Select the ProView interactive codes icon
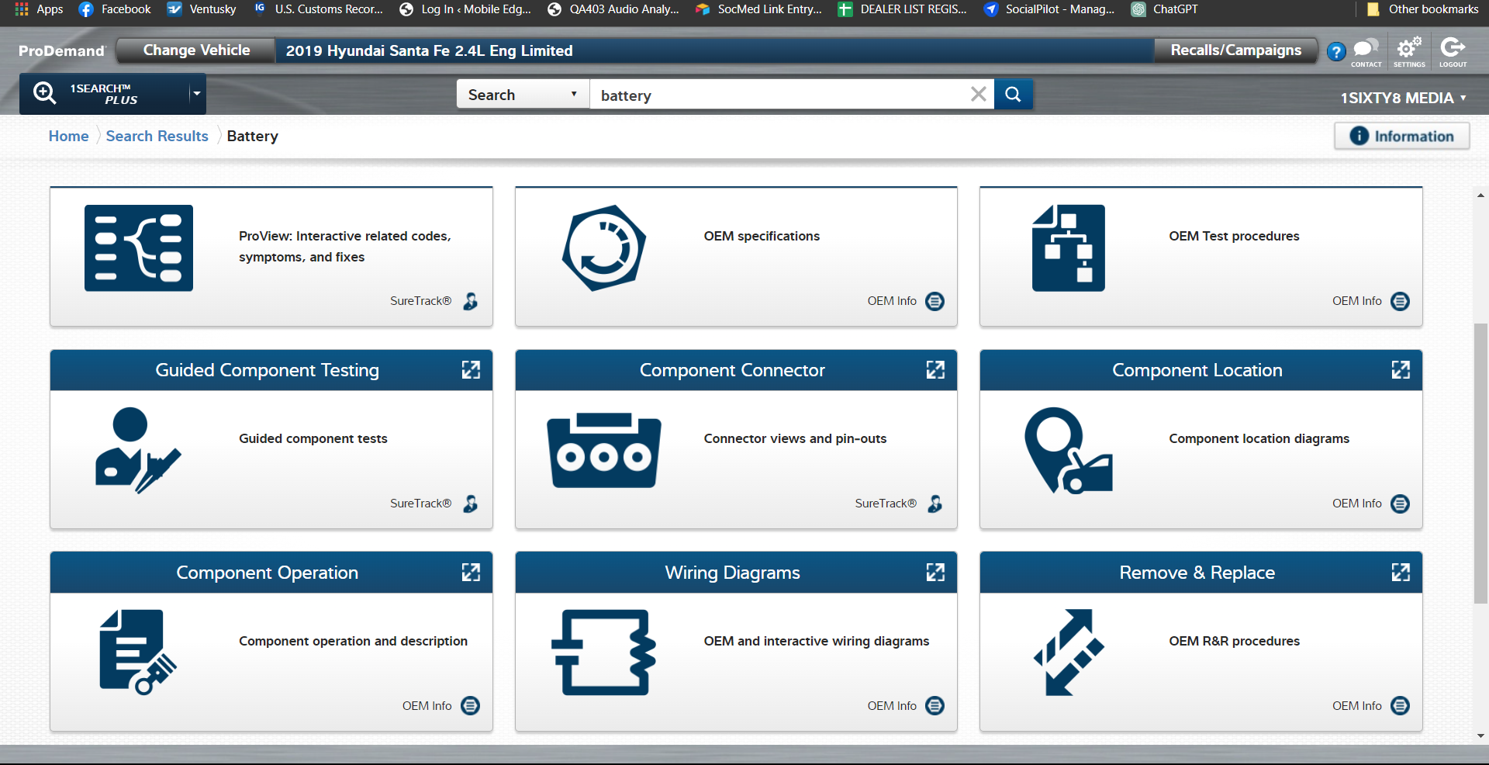Screen dimensions: 1489x765 click(x=138, y=247)
